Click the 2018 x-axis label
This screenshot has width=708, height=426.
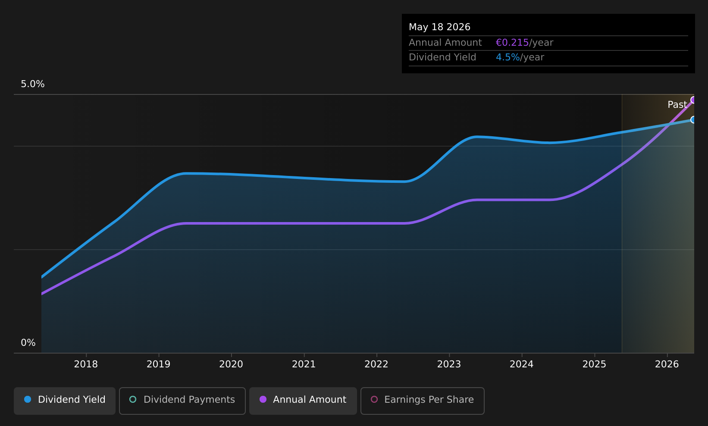click(86, 364)
